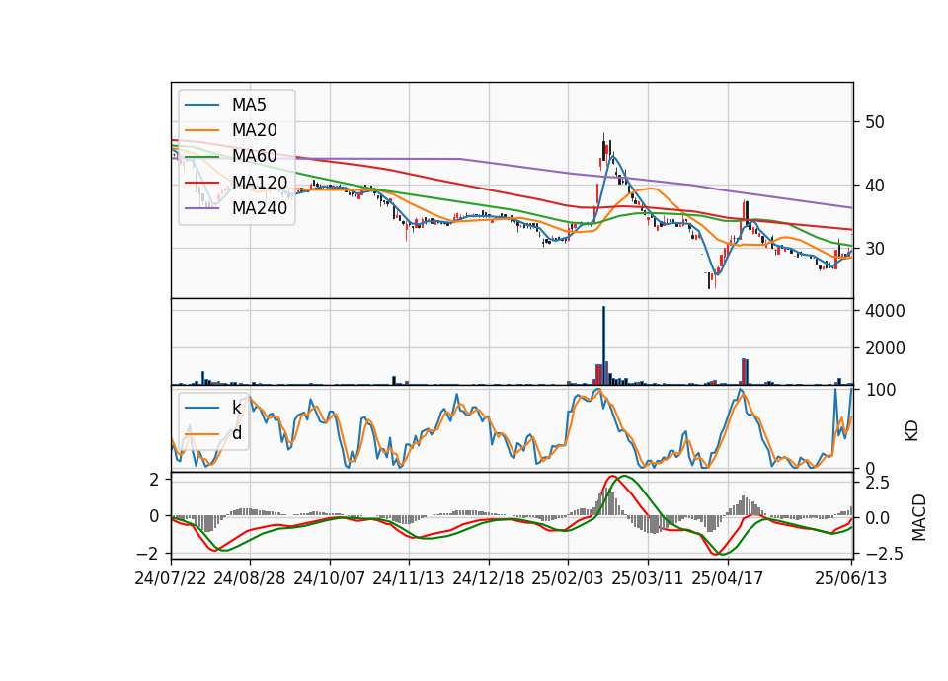Click the MA60 legend label

pos(254,157)
